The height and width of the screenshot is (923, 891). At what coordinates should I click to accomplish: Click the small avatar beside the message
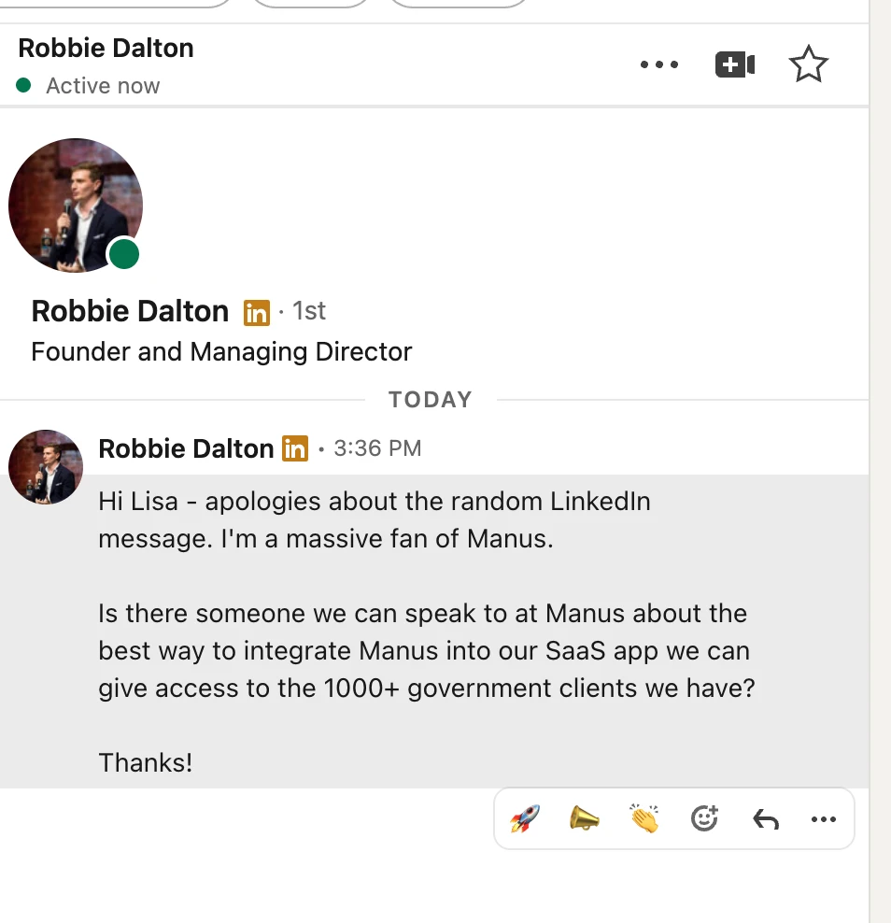pyautogui.click(x=45, y=467)
